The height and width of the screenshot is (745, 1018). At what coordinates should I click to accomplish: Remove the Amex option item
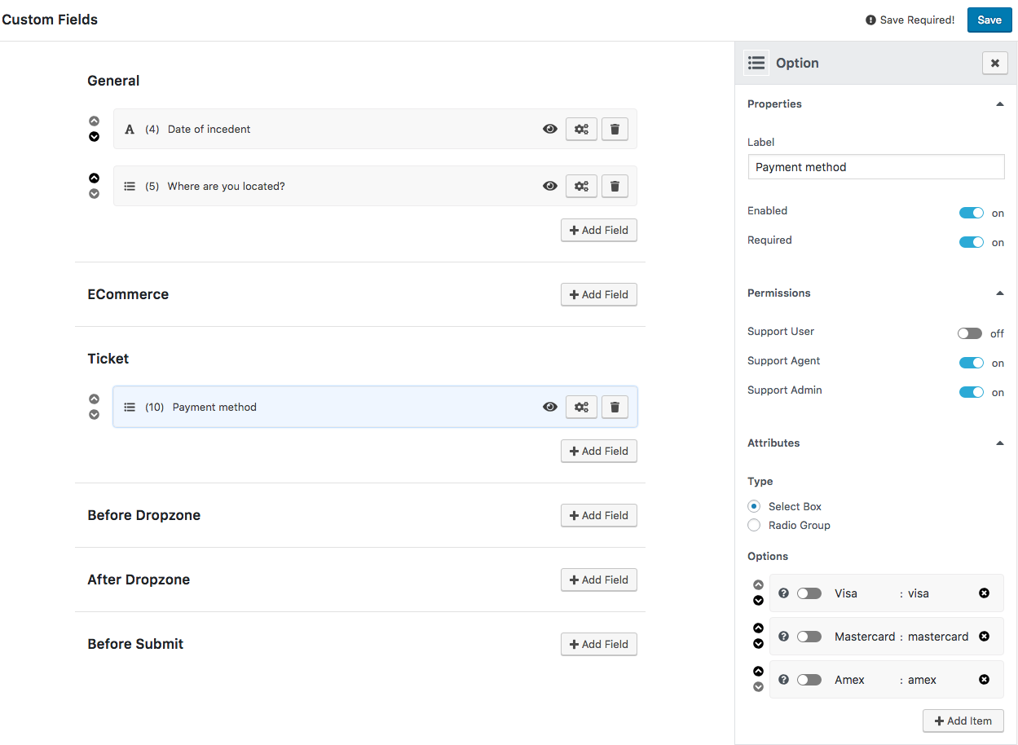[x=984, y=680]
